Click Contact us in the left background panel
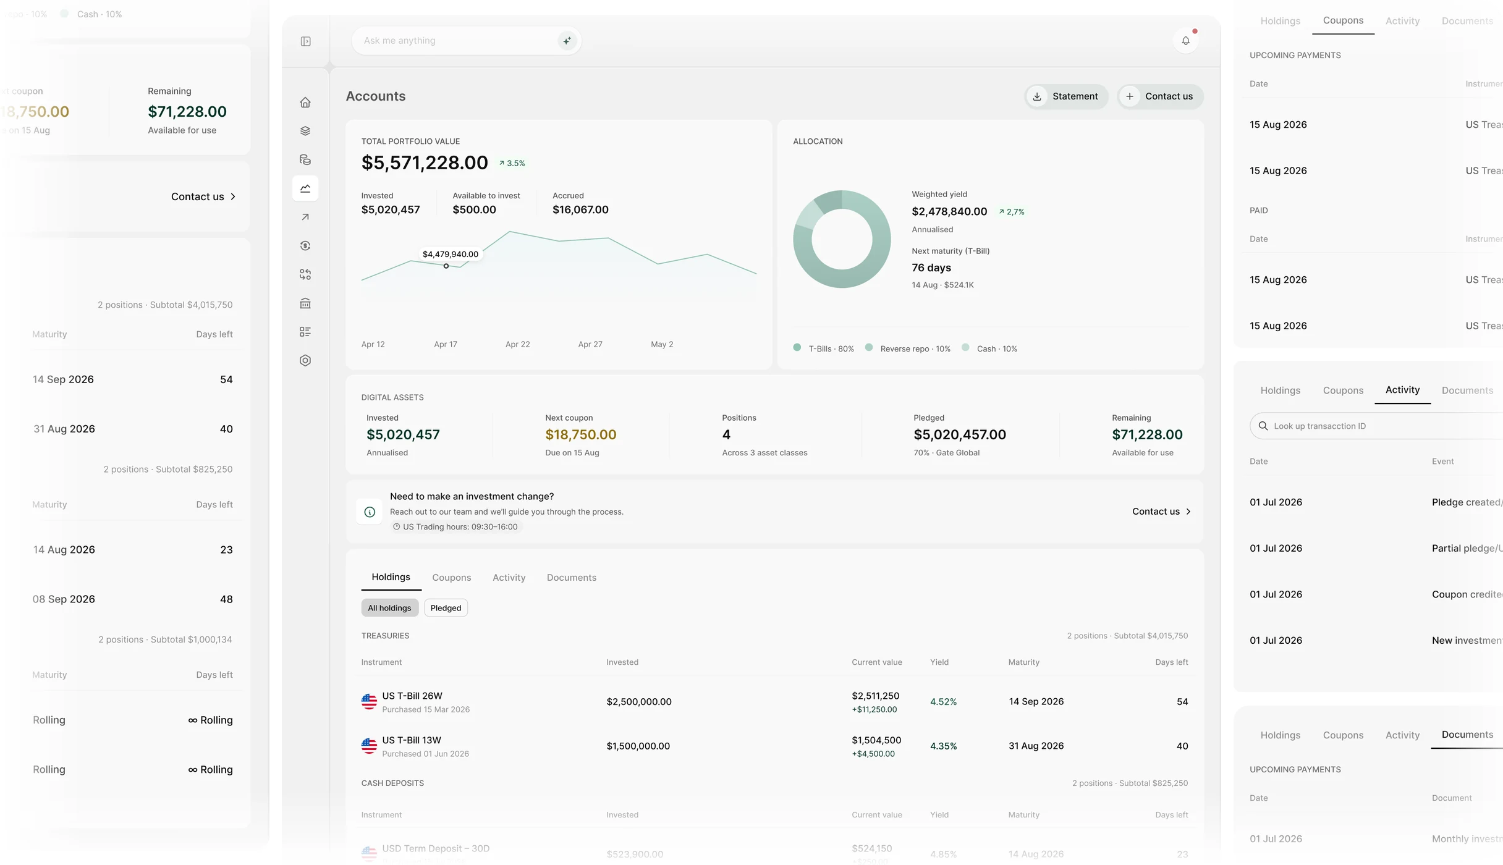The width and height of the screenshot is (1503, 865). 203,196
